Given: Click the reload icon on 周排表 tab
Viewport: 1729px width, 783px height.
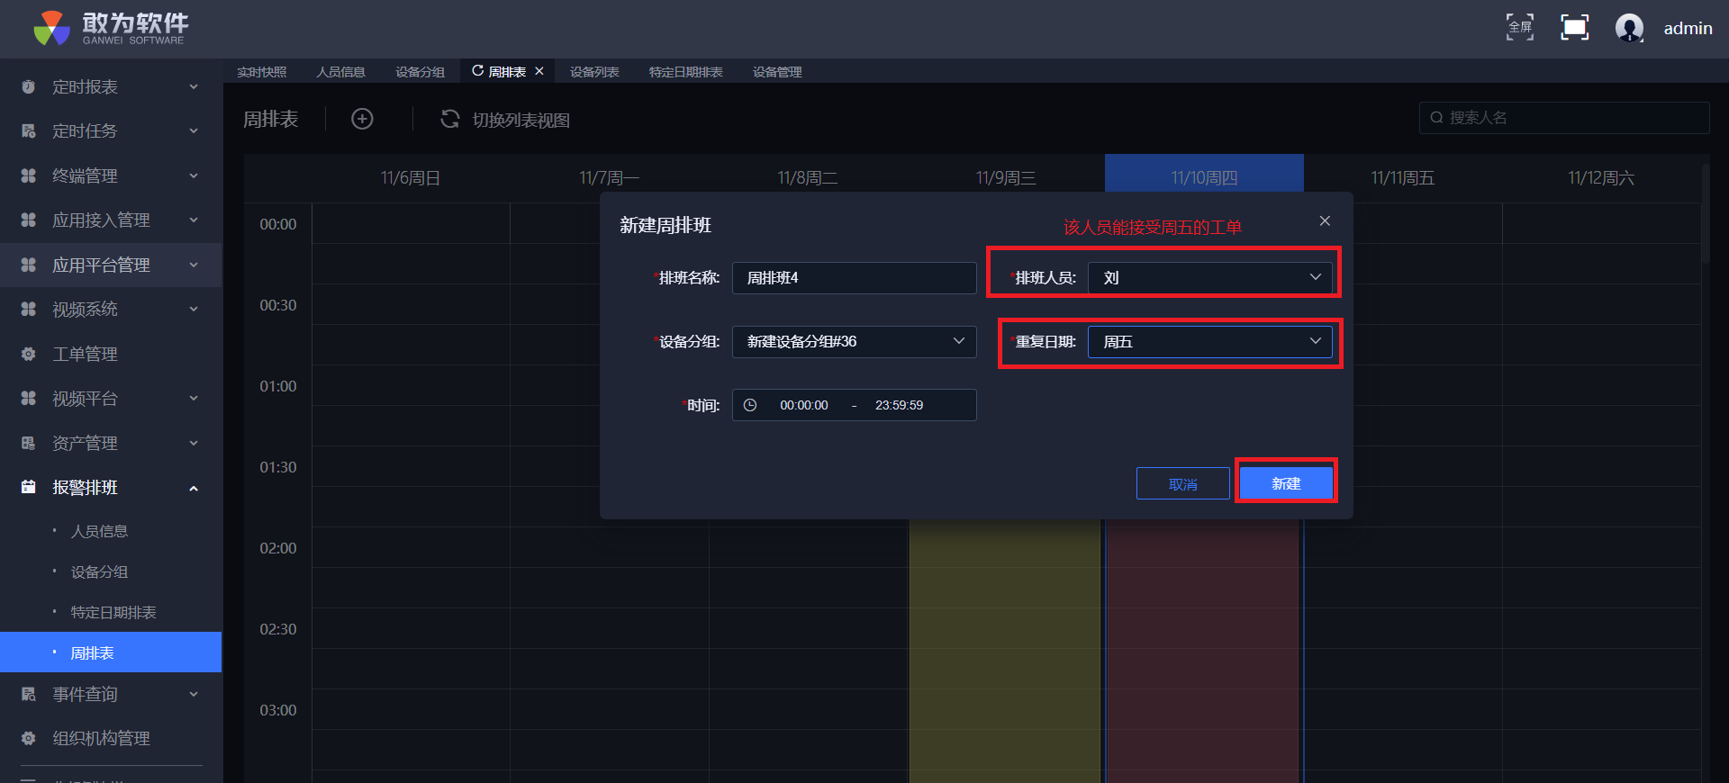Looking at the screenshot, I should tap(478, 70).
